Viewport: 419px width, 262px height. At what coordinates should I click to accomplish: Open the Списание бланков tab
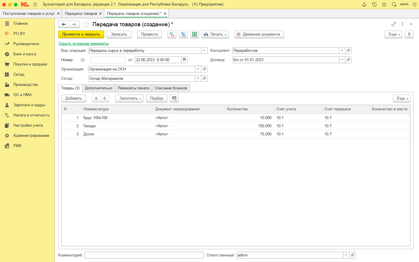pyautogui.click(x=171, y=88)
